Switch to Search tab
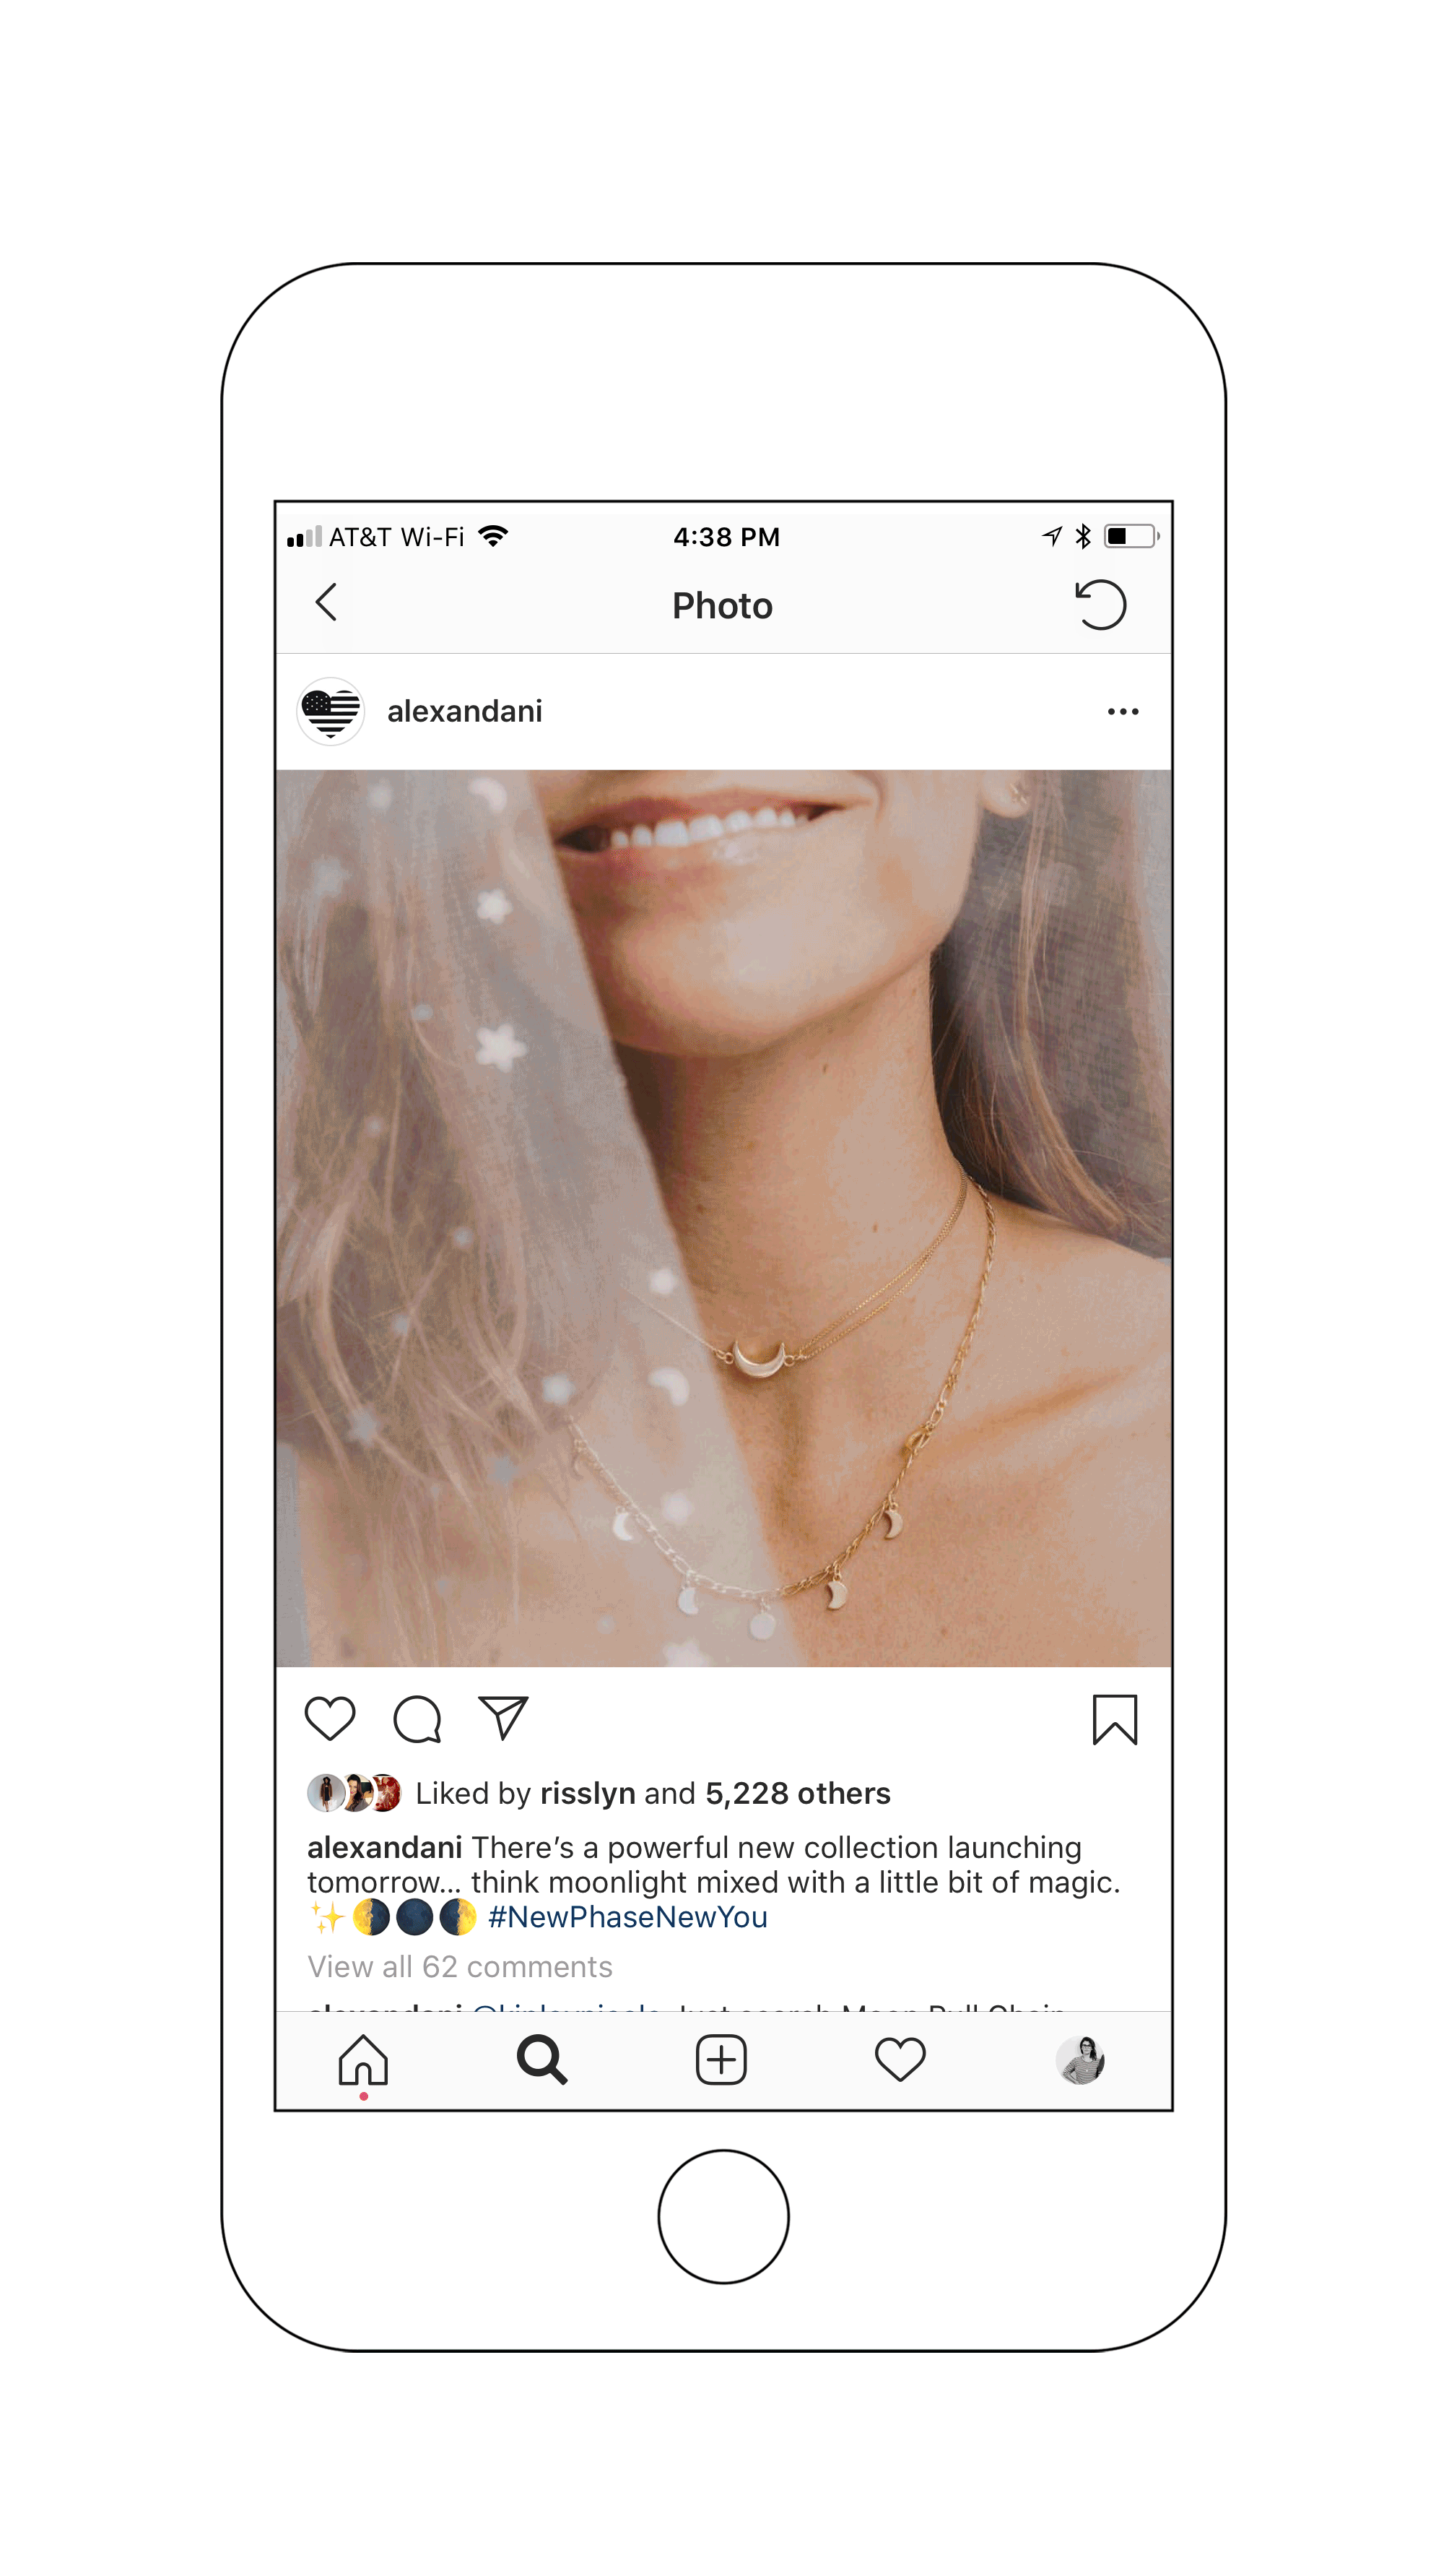This screenshot has height=2576, width=1449. (x=541, y=2060)
